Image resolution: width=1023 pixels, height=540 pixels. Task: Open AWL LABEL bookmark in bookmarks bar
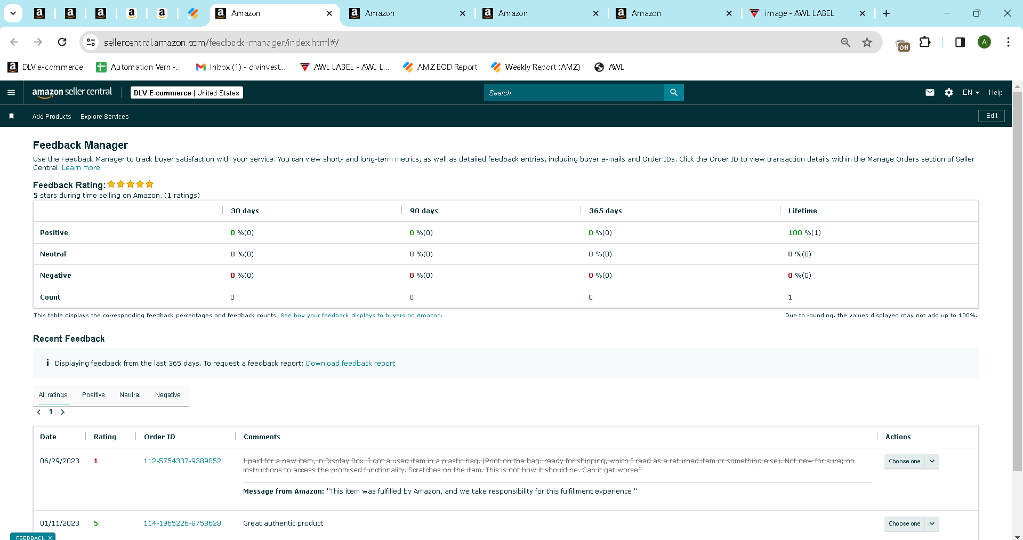tap(345, 67)
